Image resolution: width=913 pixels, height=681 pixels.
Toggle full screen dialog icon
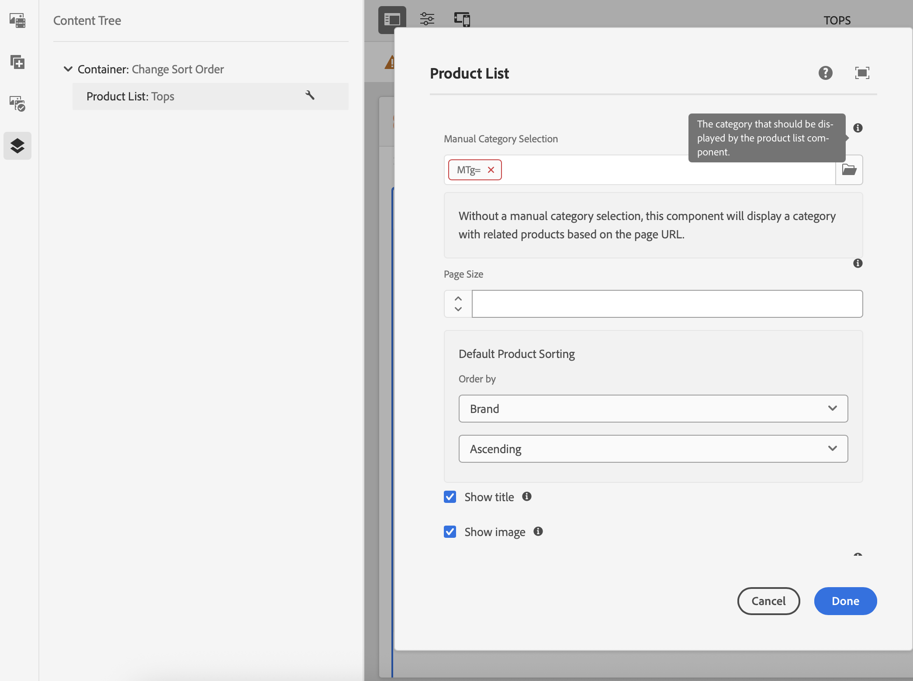[x=862, y=73]
